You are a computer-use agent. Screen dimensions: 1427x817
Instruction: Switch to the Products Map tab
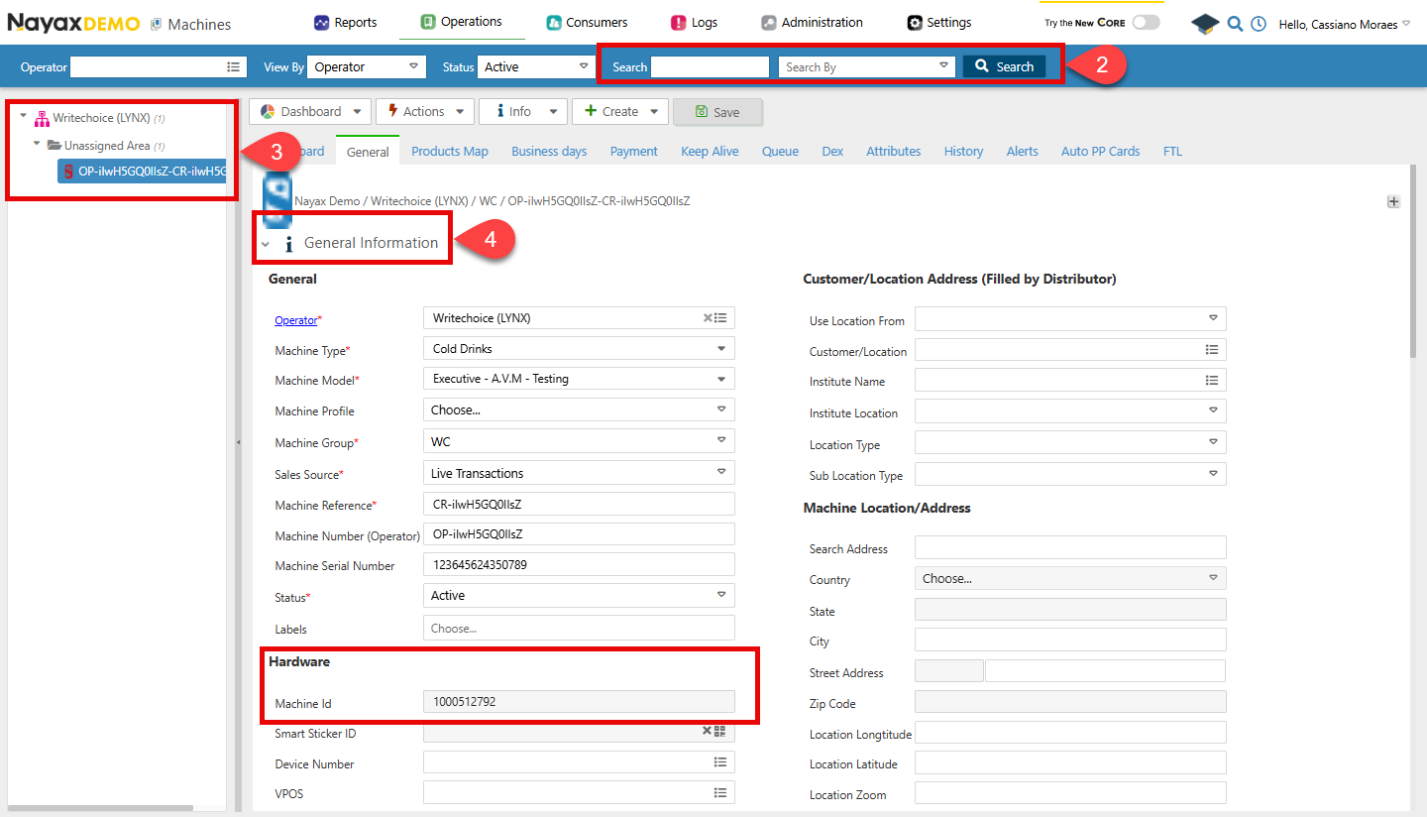(450, 151)
